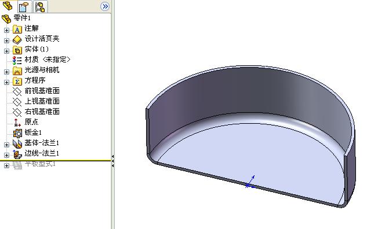Select the 方程序 label
Image resolution: width=367 pixels, height=229 pixels.
pyautogui.click(x=35, y=80)
